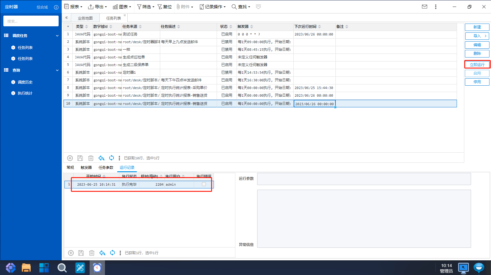Collapse the tab bar double-chevron icon
This screenshot has width=491, height=275.
(66, 18)
